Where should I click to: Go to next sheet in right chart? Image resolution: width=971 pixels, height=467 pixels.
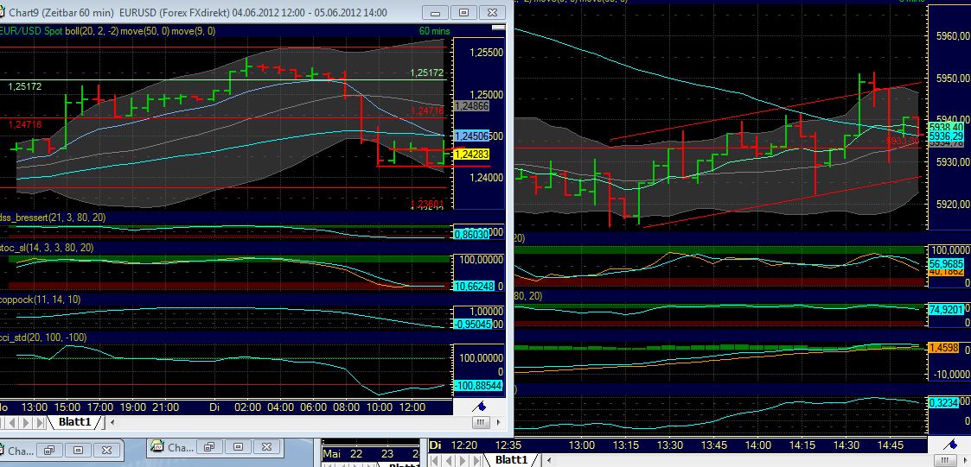click(x=462, y=460)
